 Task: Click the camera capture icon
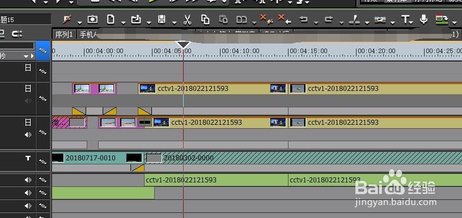[92, 20]
